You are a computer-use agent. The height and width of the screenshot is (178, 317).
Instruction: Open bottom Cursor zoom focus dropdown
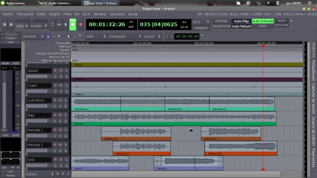click(x=40, y=174)
